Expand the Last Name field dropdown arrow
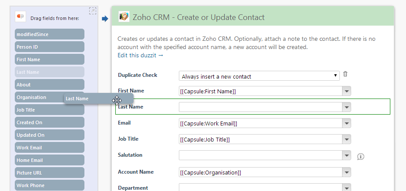This screenshot has height=191, width=406. (347, 107)
